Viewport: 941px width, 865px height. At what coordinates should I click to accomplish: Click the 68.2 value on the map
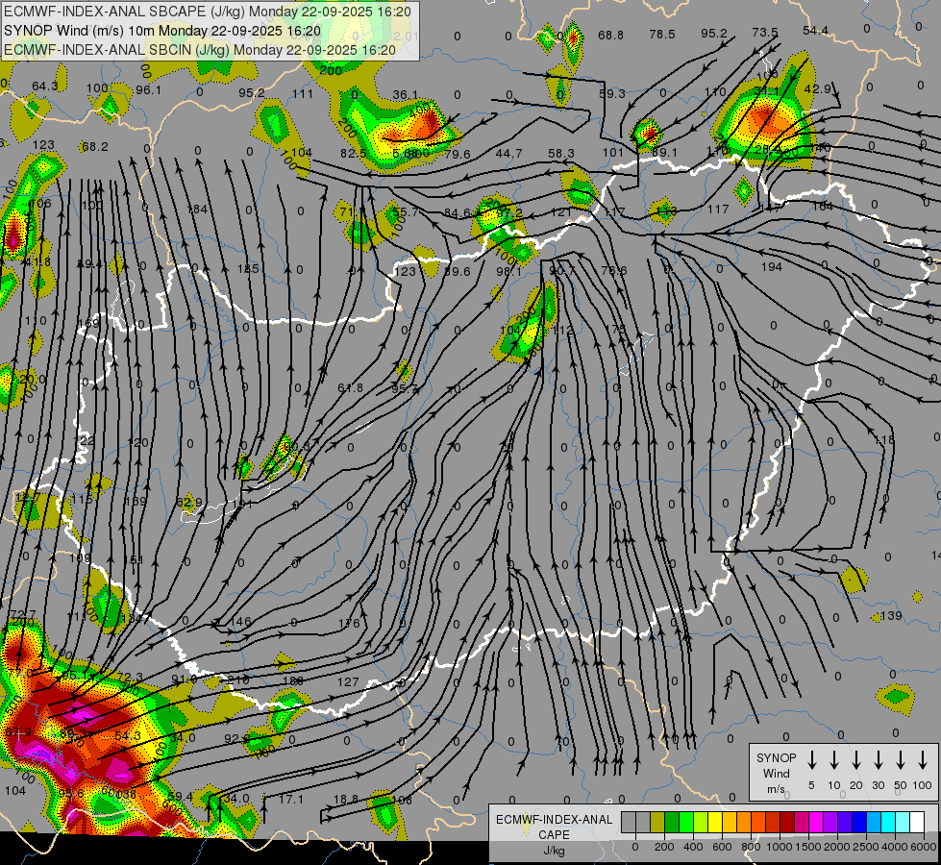pos(95,147)
